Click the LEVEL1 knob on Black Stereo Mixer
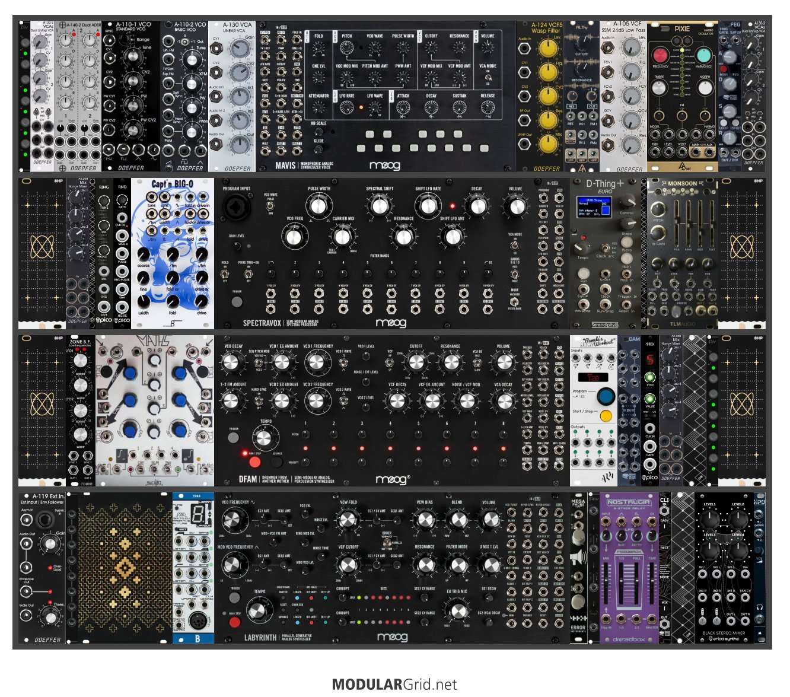This screenshot has height=697, width=790. [x=709, y=519]
